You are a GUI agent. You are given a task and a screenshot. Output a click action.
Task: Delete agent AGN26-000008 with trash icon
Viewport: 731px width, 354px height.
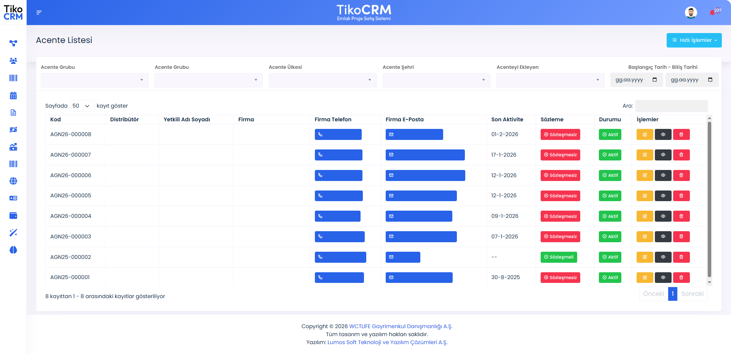[x=681, y=135]
